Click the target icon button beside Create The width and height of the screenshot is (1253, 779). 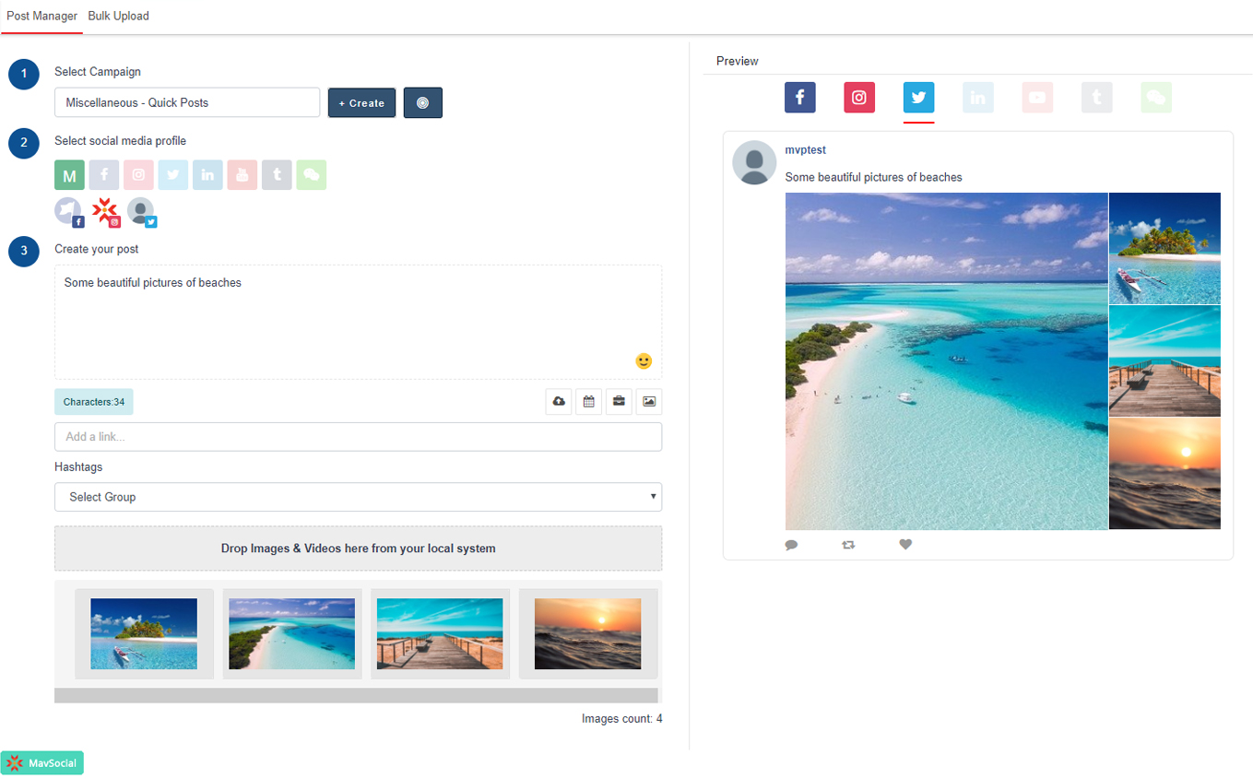[x=422, y=103]
